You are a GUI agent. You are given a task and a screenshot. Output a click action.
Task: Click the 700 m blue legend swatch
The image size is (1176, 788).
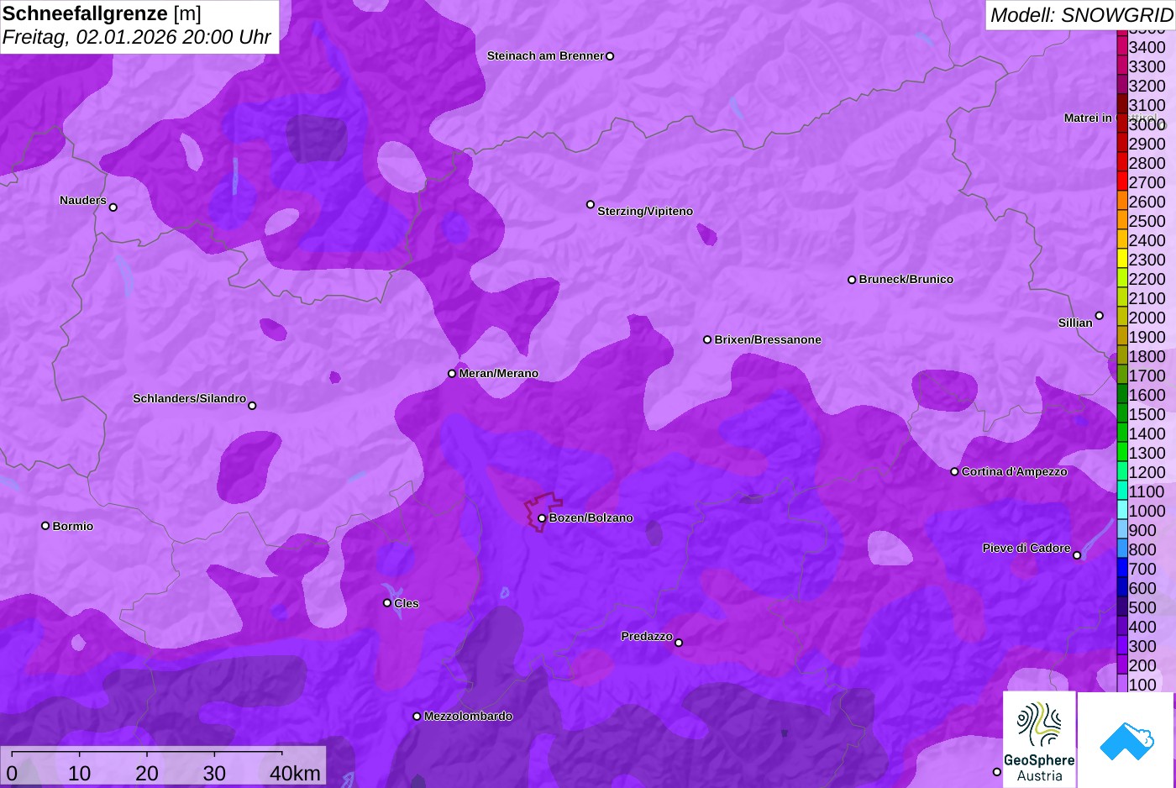[x=1121, y=569]
